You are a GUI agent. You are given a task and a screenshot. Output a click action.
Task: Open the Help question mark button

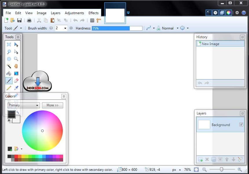point(244,13)
